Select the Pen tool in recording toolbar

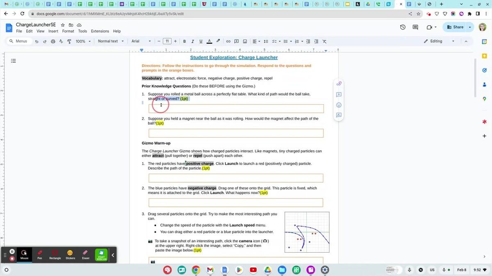click(x=40, y=254)
